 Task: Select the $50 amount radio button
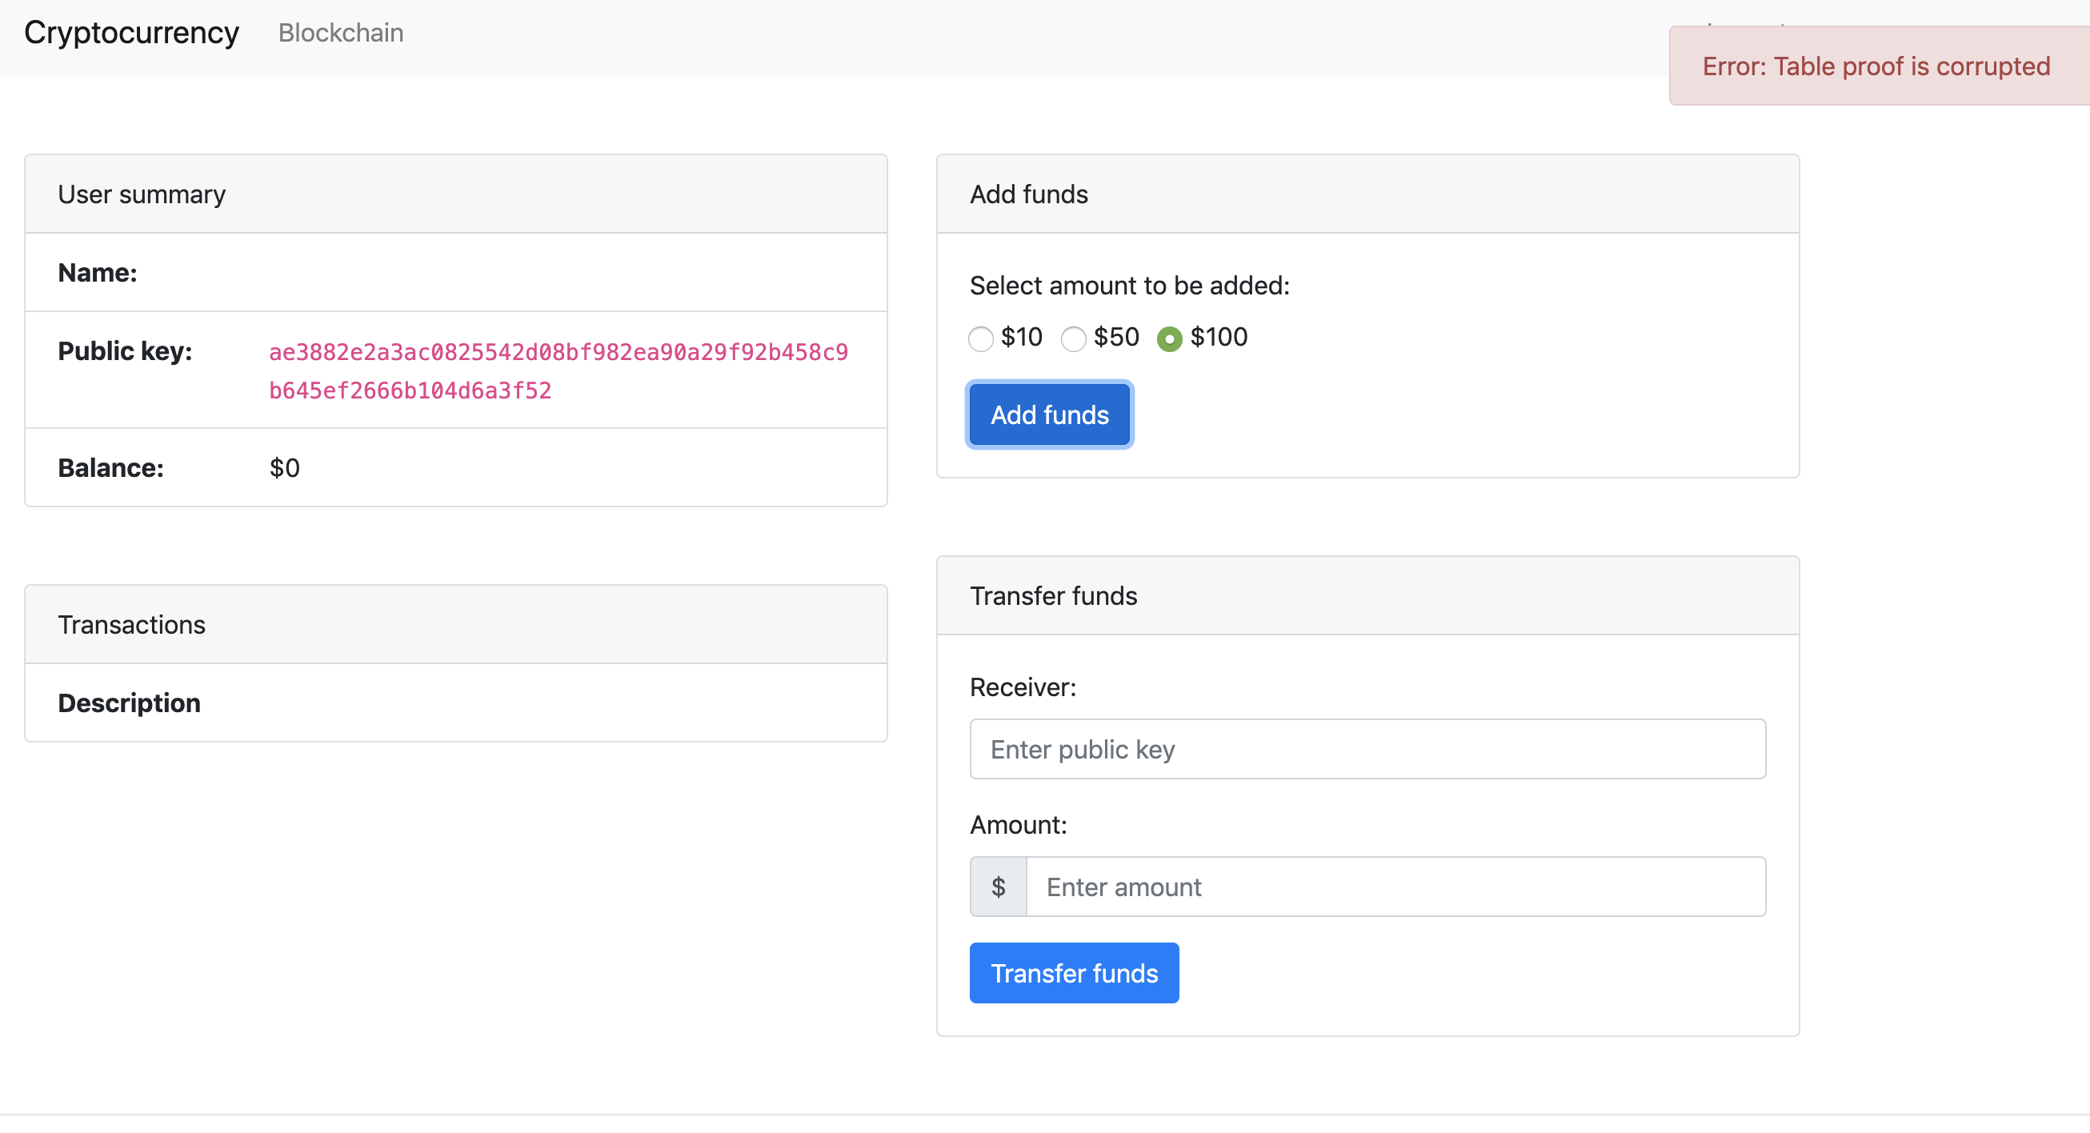coord(1073,338)
